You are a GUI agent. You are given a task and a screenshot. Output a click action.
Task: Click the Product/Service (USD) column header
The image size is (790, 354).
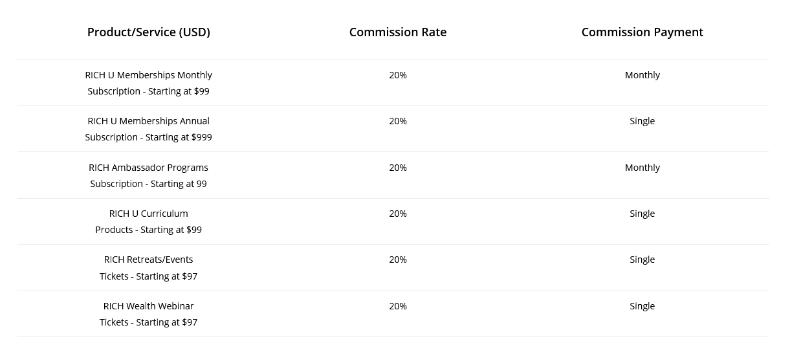(148, 32)
